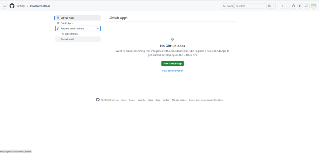Collapse the Personal access tokens section
The height and width of the screenshot is (153, 319).
click(78, 28)
